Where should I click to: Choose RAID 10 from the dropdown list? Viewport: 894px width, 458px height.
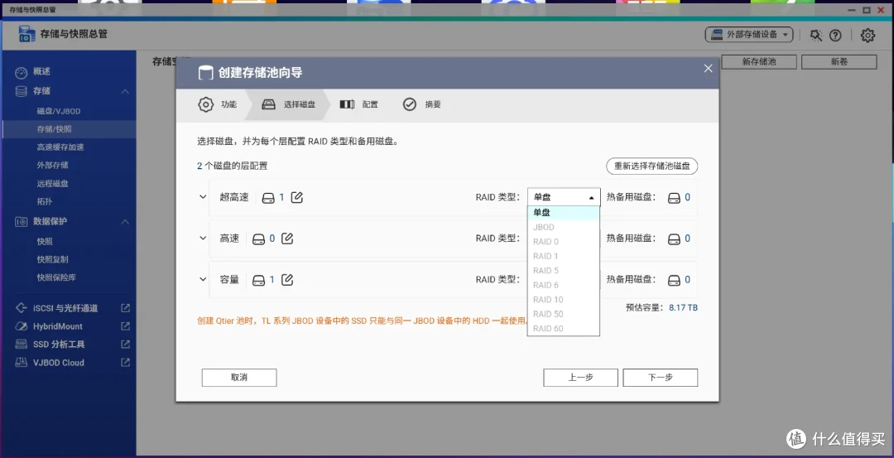564,300
